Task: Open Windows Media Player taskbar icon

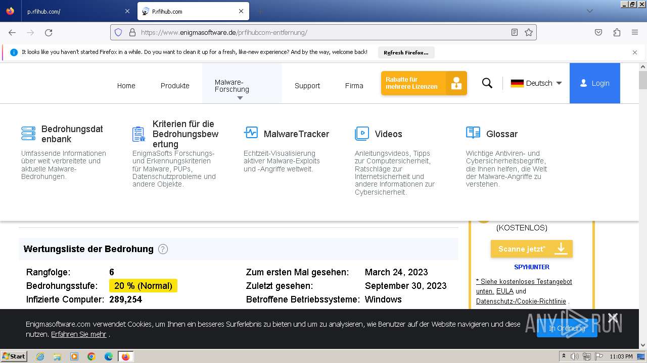Action: (74, 356)
